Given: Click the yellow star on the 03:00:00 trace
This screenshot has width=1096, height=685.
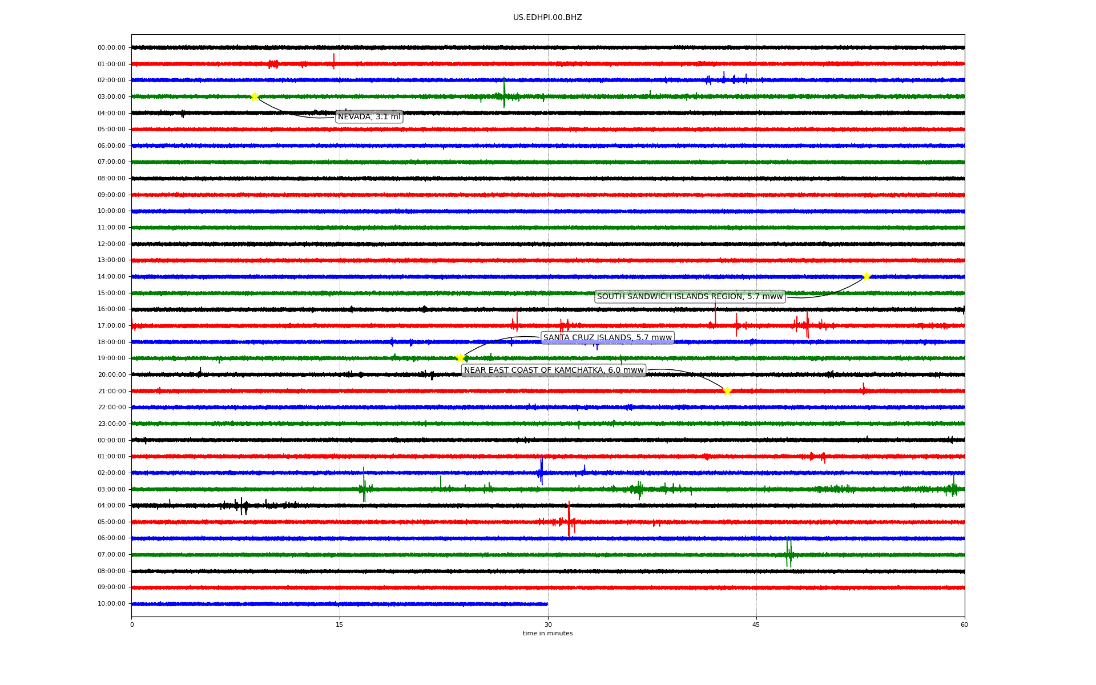Looking at the screenshot, I should click(x=255, y=96).
